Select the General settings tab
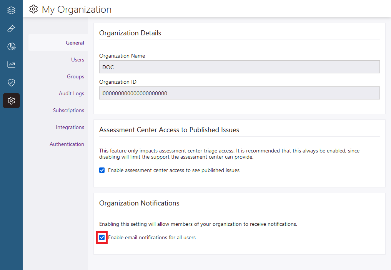The image size is (391, 270). click(x=75, y=43)
